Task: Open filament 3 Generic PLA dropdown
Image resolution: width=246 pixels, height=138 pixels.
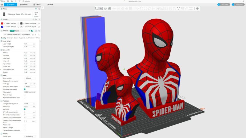Action: pyautogui.click(x=10, y=27)
